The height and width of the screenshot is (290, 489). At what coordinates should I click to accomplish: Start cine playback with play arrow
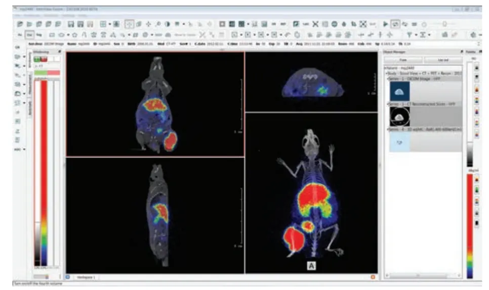coord(385,24)
